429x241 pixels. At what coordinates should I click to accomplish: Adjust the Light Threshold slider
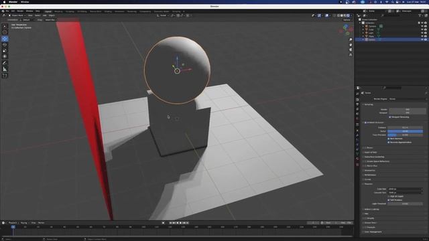click(x=405, y=204)
